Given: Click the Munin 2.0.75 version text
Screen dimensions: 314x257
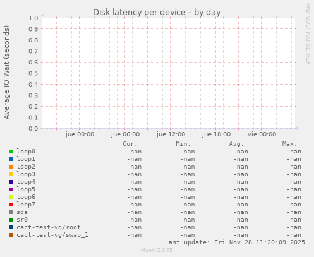Looking at the screenshot, I should coord(157,250).
